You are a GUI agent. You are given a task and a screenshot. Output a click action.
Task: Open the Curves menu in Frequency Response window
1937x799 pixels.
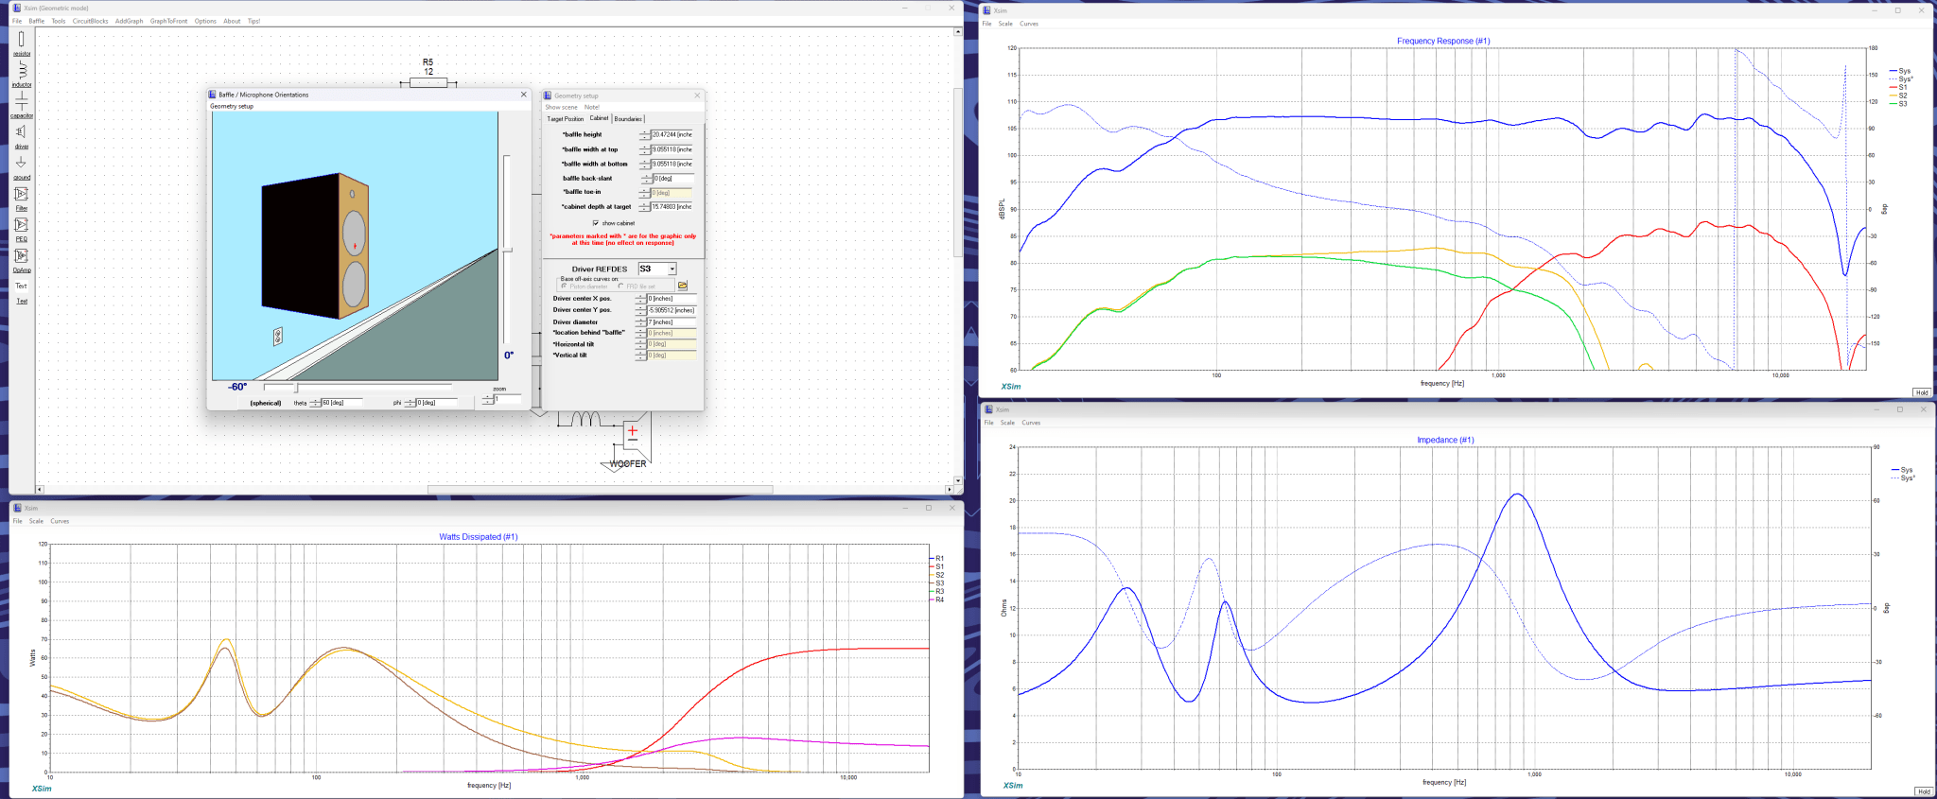(1029, 24)
